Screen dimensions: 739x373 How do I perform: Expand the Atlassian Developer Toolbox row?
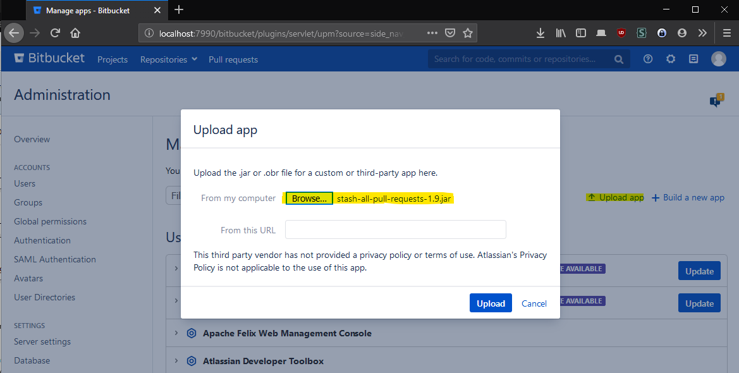(x=176, y=361)
